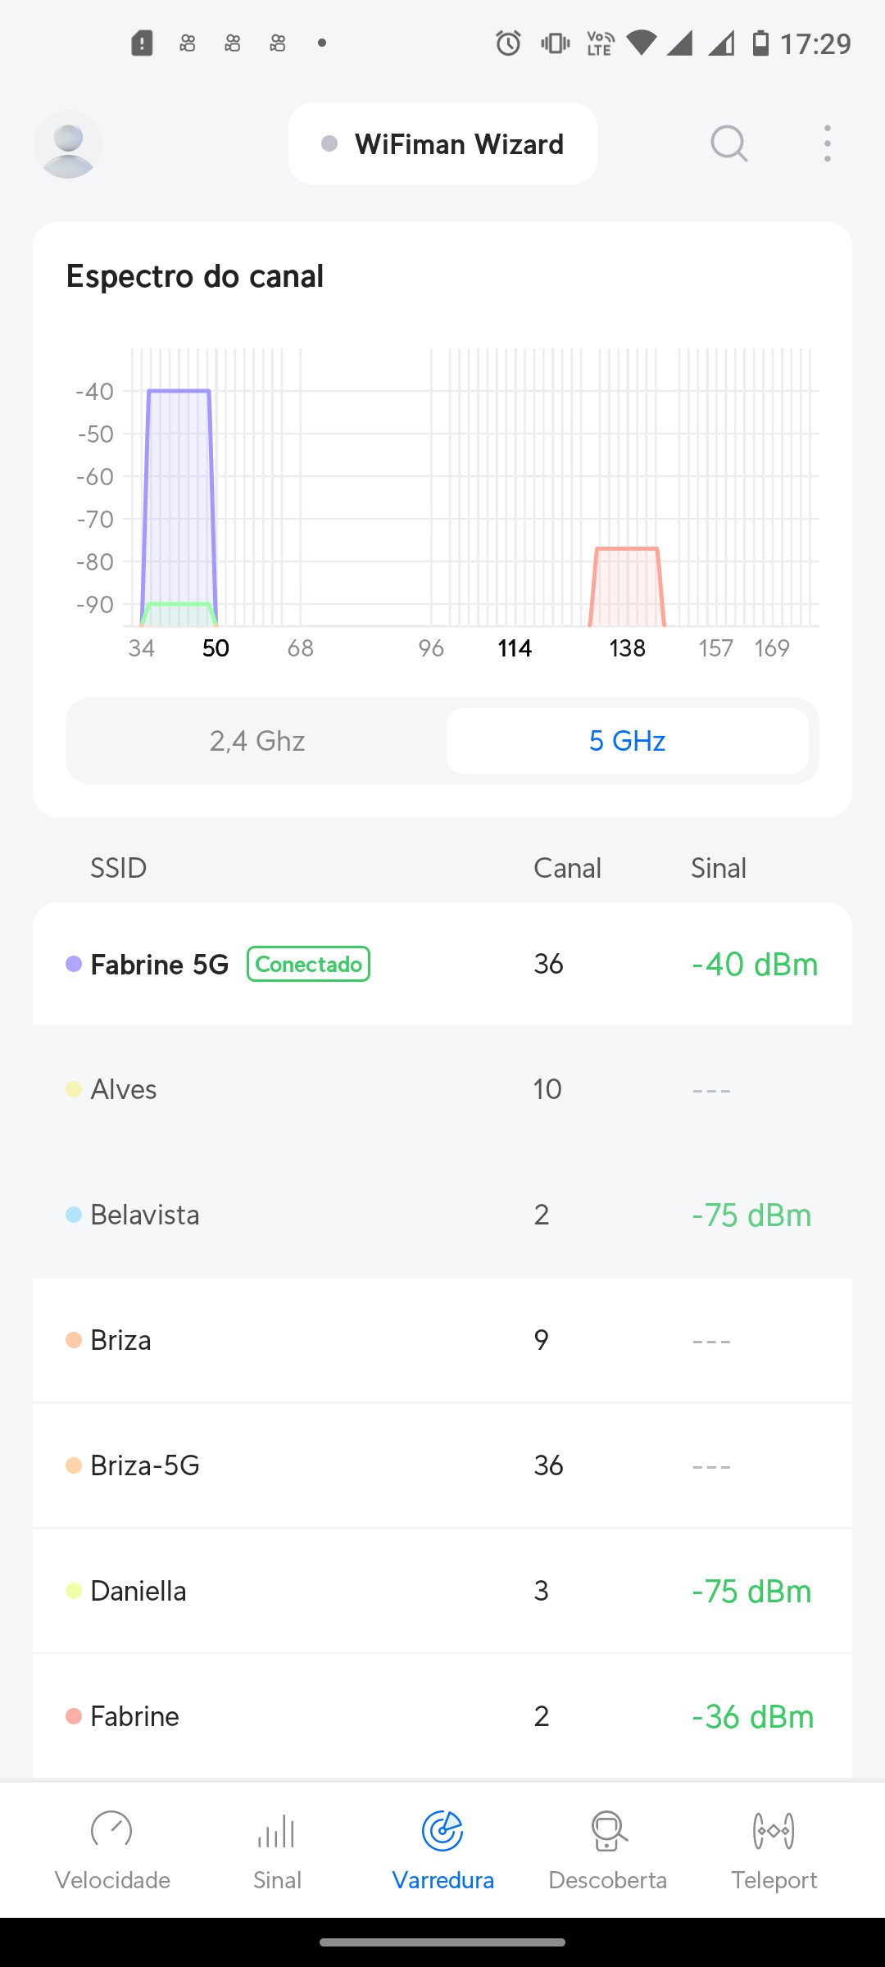Screen dimensions: 885x1967
Task: Tap the search magnifier icon
Action: (x=728, y=144)
